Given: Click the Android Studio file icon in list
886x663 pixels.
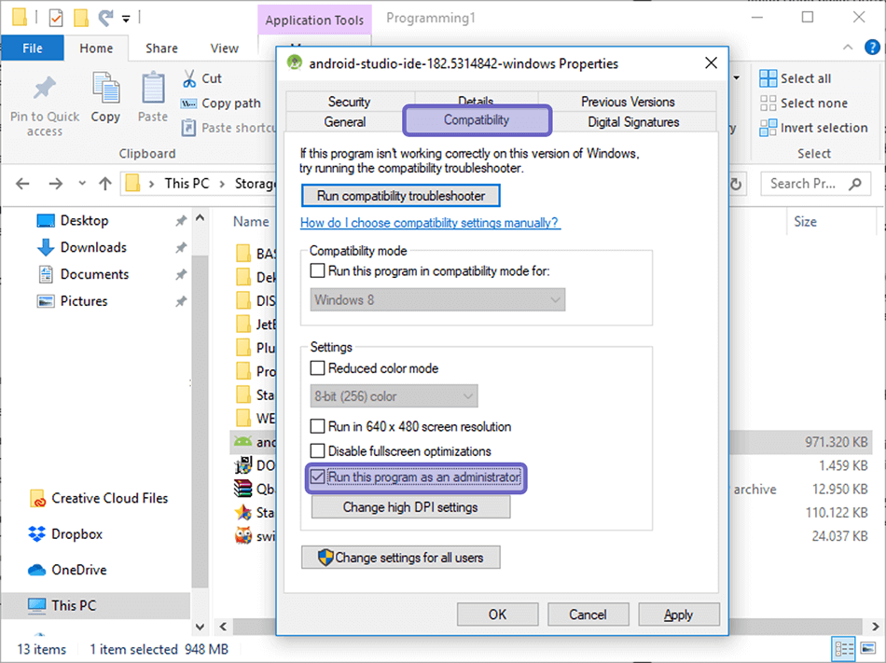Looking at the screenshot, I should click(x=243, y=442).
